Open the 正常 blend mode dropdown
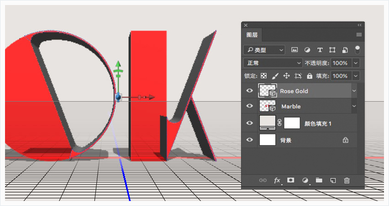The image size is (389, 206). tap(273, 63)
